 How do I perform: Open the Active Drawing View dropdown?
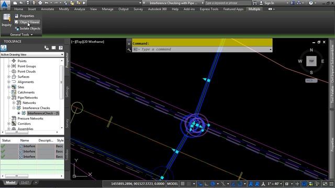(x=32, y=54)
